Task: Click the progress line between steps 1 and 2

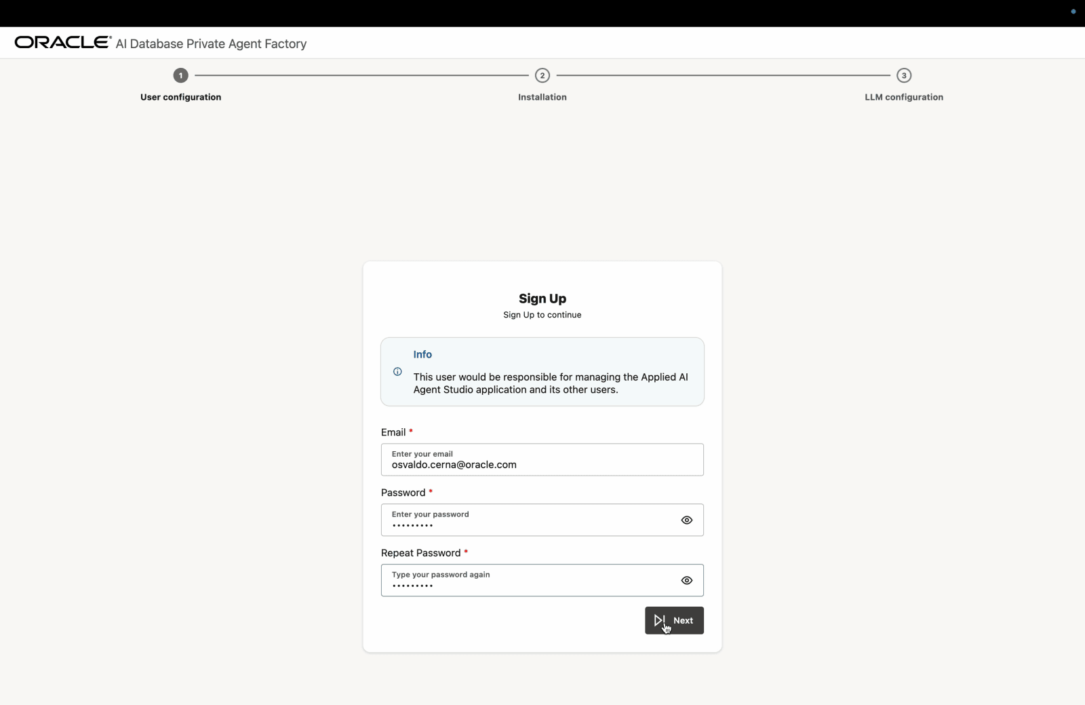Action: (361, 75)
